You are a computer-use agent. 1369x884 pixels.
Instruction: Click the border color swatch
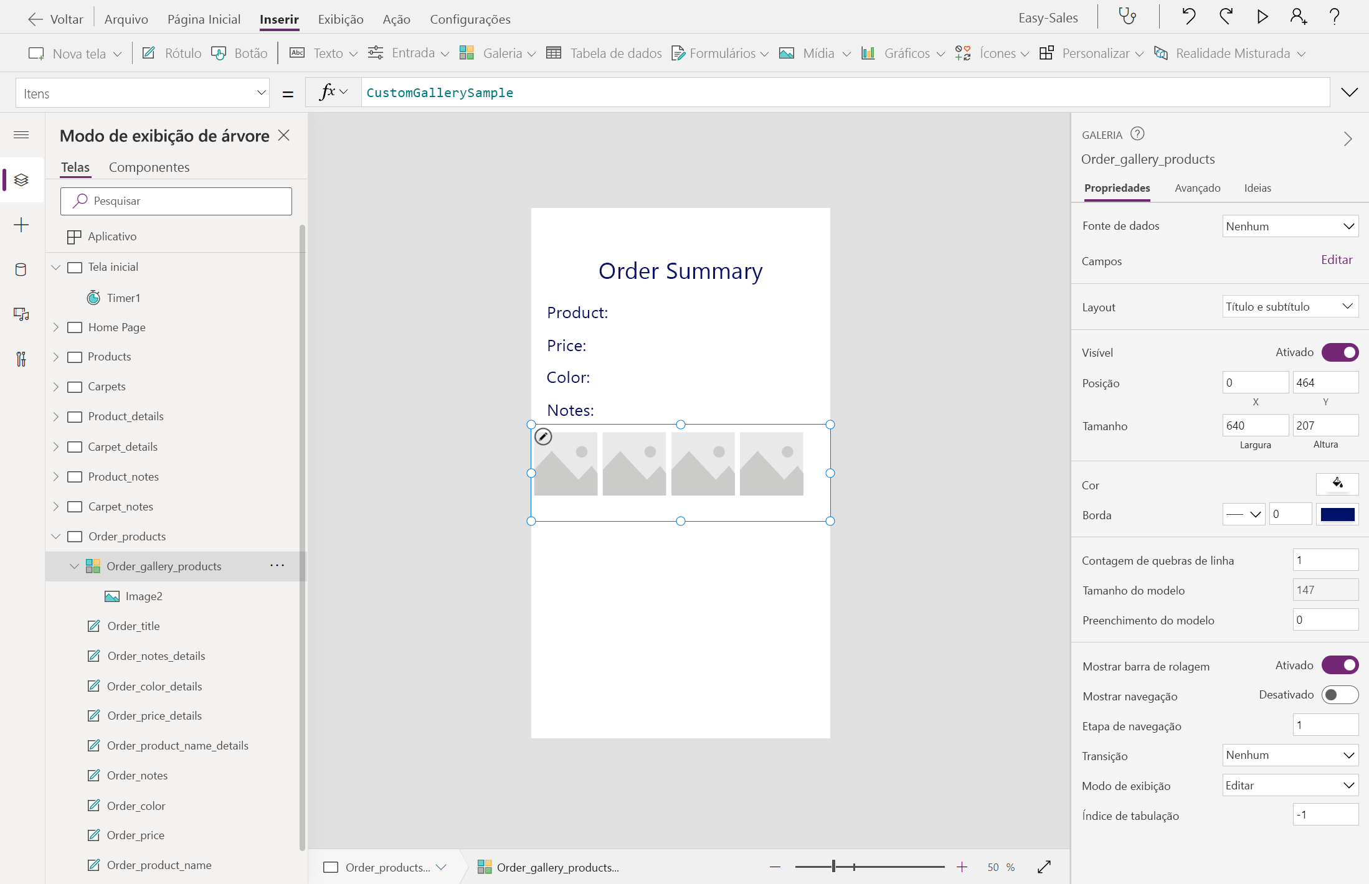1337,514
